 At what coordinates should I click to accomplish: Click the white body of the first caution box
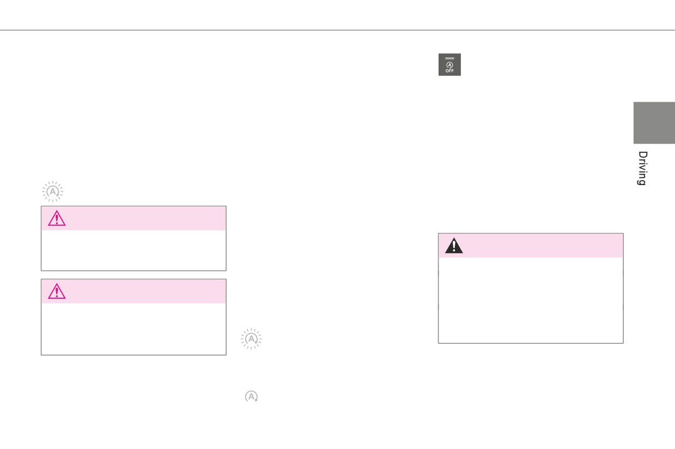tap(133, 250)
